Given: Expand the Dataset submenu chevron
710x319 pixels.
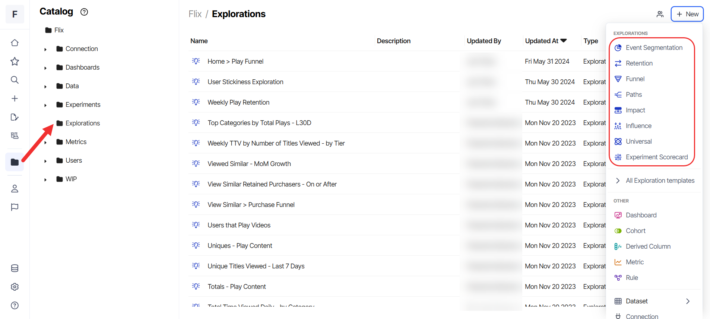Looking at the screenshot, I should coord(688,301).
